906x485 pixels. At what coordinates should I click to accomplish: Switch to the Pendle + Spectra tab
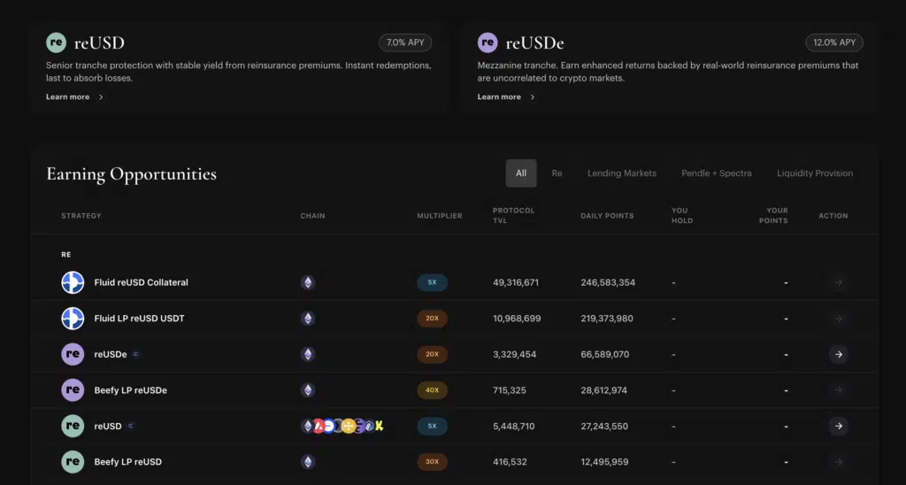717,173
